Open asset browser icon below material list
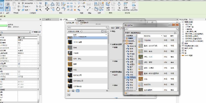206x103 pixels. click(x=78, y=91)
